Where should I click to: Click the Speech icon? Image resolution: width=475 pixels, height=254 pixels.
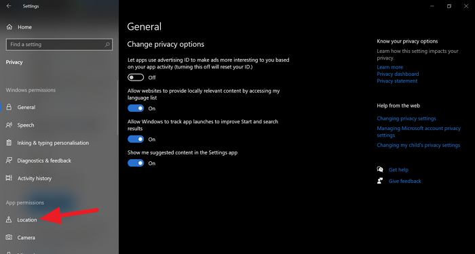point(9,125)
